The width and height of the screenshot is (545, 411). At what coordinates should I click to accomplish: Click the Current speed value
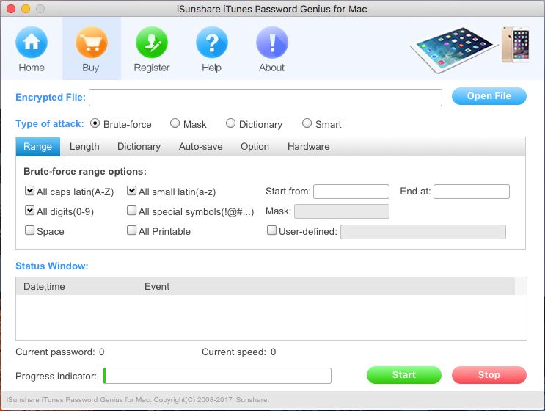[273, 352]
